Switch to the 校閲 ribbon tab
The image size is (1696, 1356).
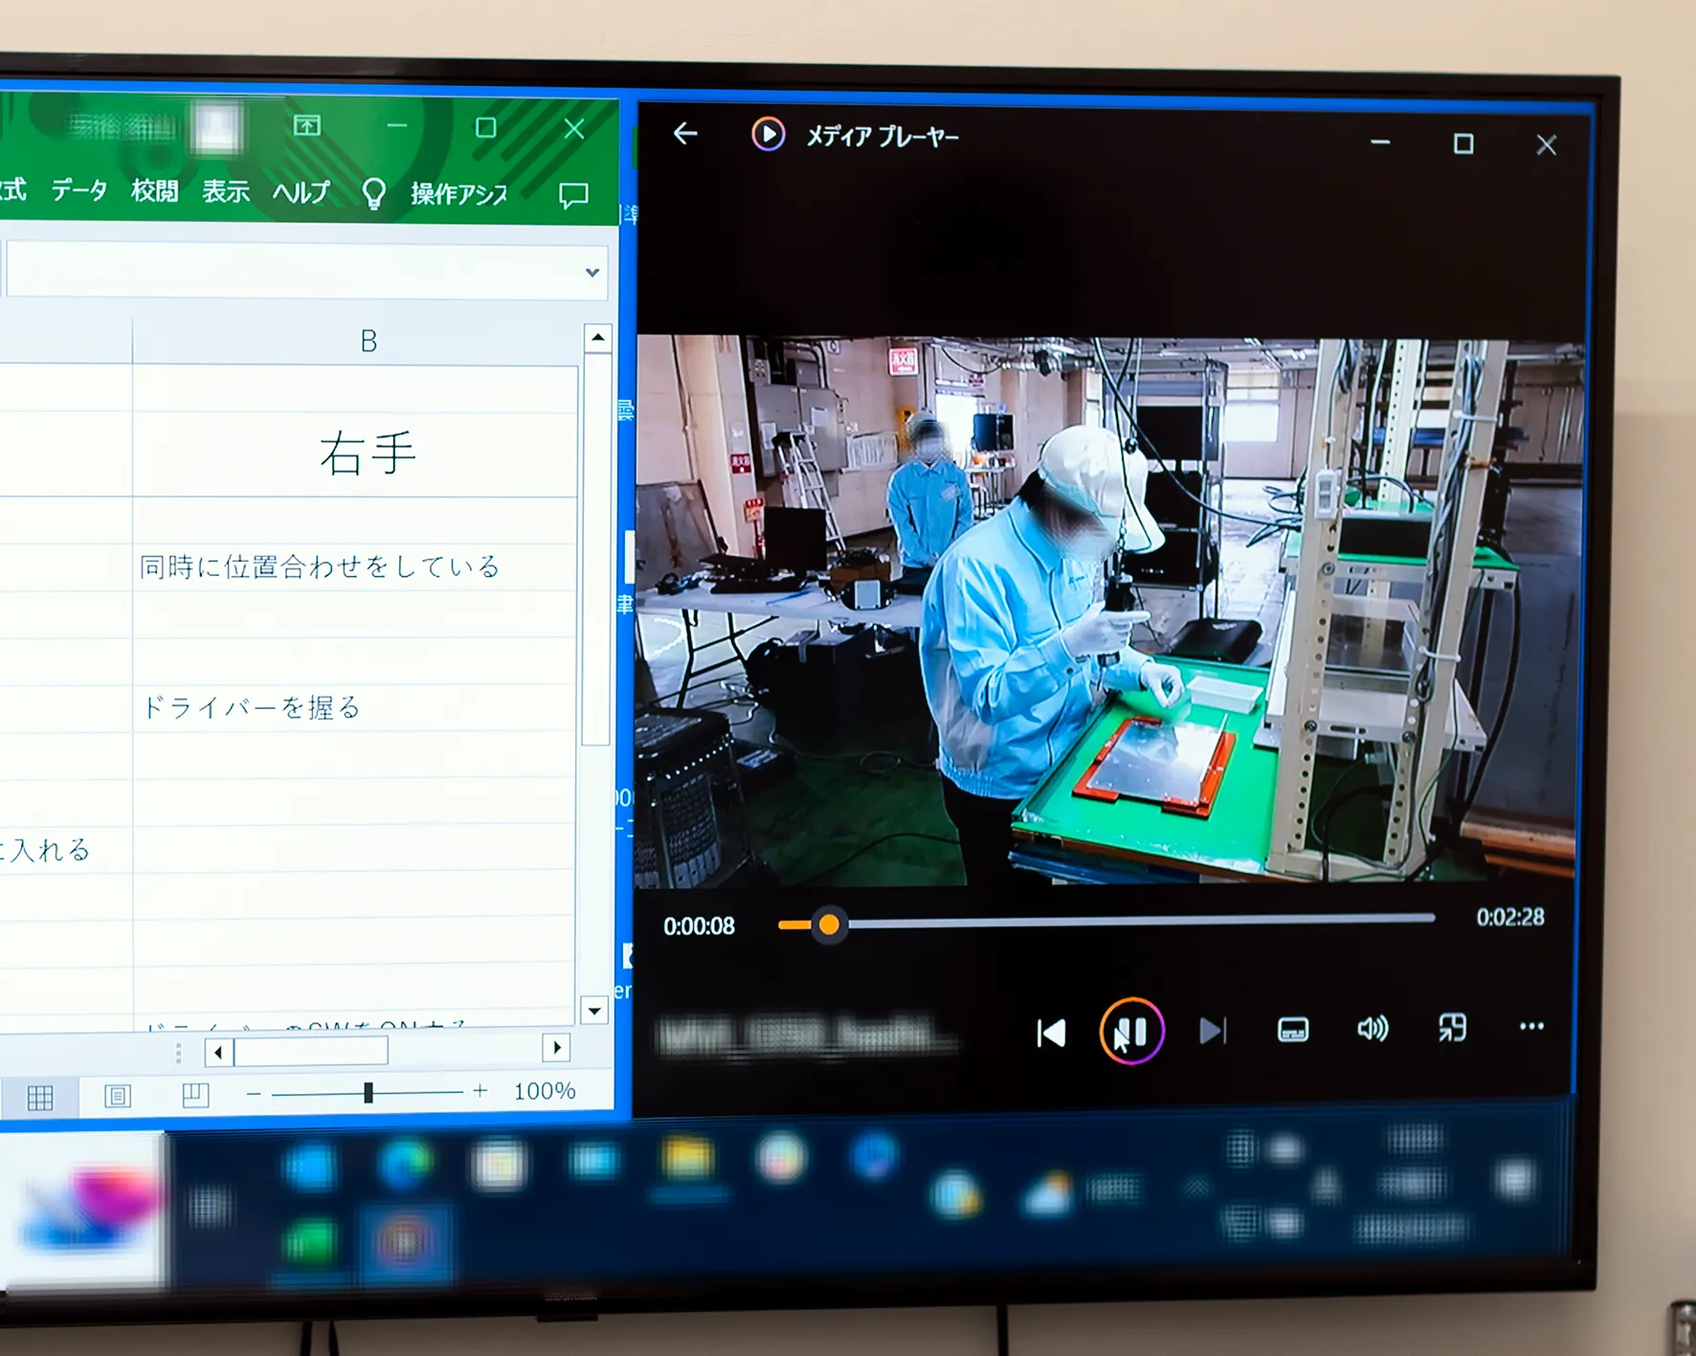pos(154,189)
